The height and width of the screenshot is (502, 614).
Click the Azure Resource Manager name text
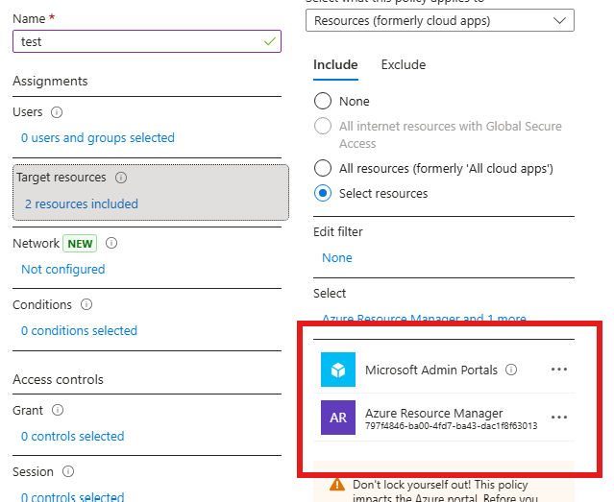click(x=434, y=413)
